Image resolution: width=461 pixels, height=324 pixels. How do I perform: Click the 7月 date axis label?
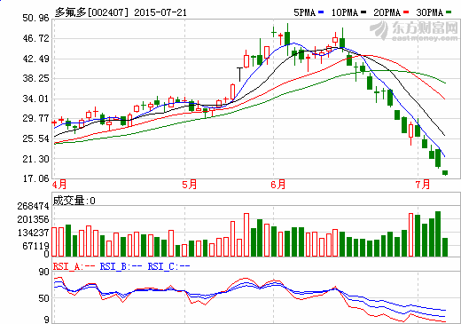click(x=423, y=185)
